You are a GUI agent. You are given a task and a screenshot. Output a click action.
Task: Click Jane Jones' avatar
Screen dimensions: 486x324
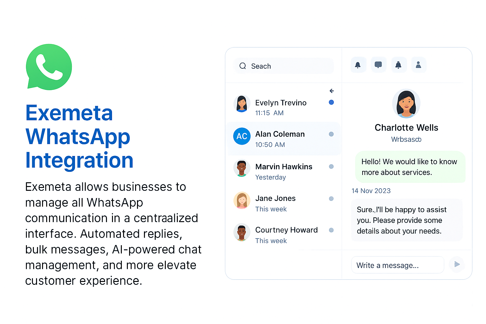tap(242, 200)
